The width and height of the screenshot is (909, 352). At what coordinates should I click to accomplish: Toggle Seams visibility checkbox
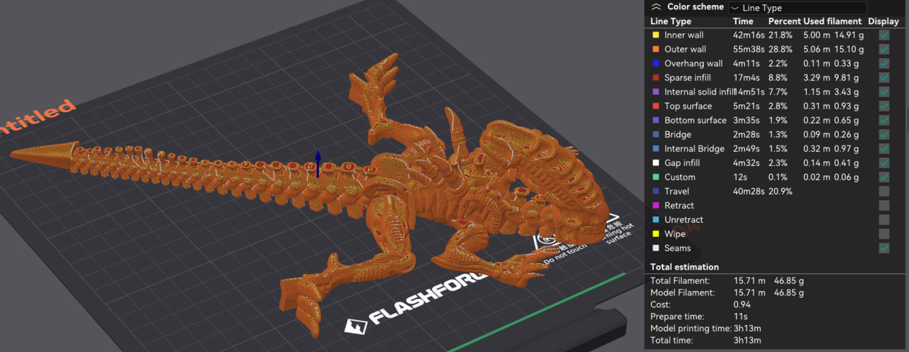(884, 248)
